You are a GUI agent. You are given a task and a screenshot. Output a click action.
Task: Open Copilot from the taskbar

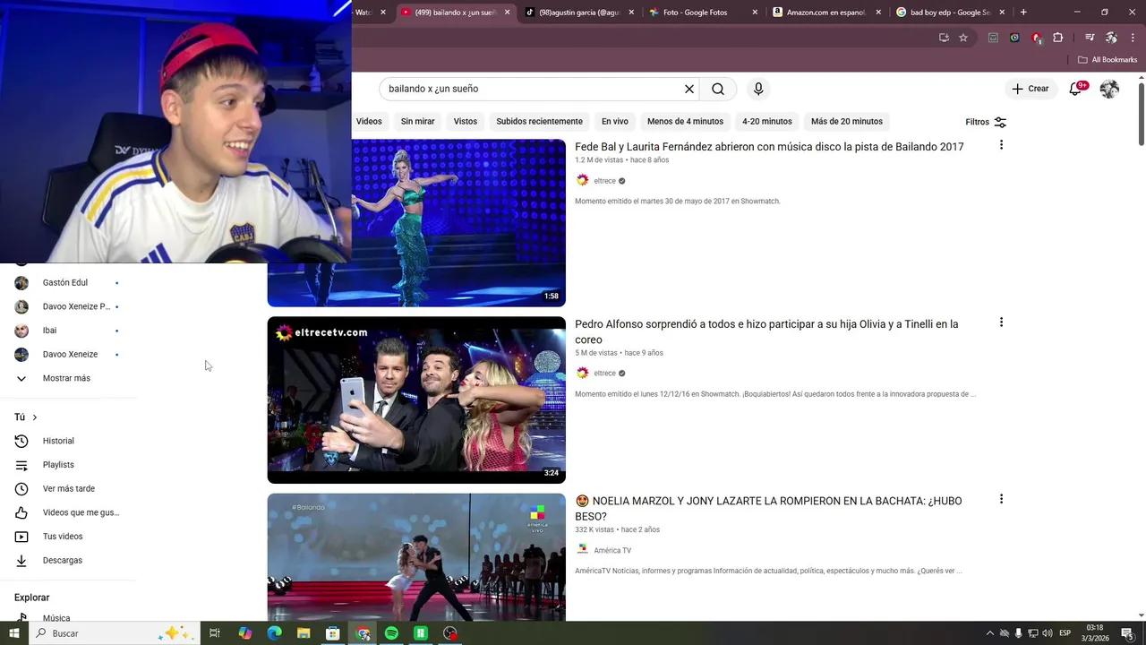coord(245,633)
